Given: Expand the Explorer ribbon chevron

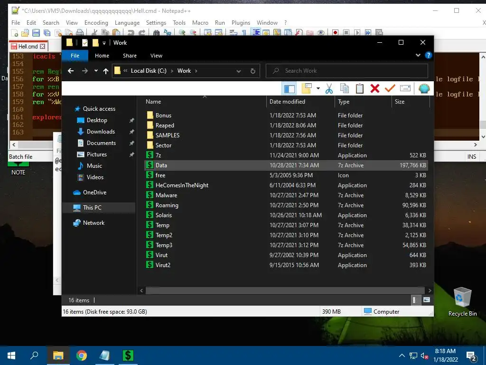Looking at the screenshot, I should (418, 55).
